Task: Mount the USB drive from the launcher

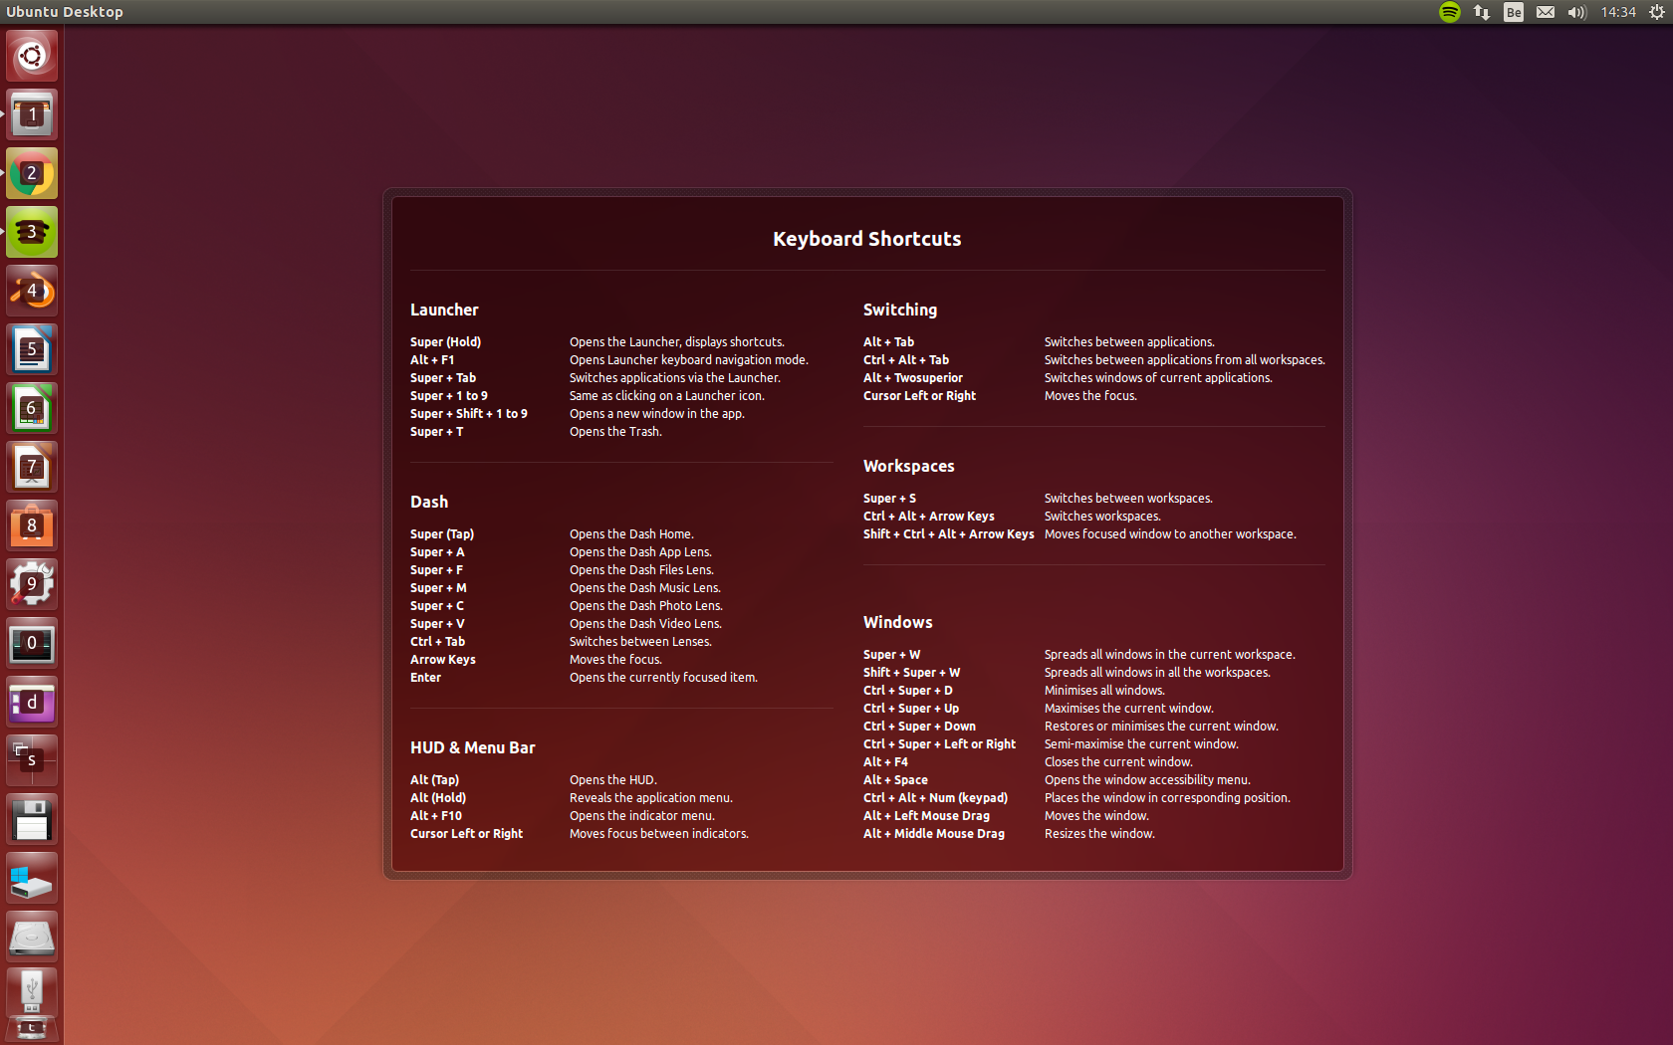Action: point(31,992)
